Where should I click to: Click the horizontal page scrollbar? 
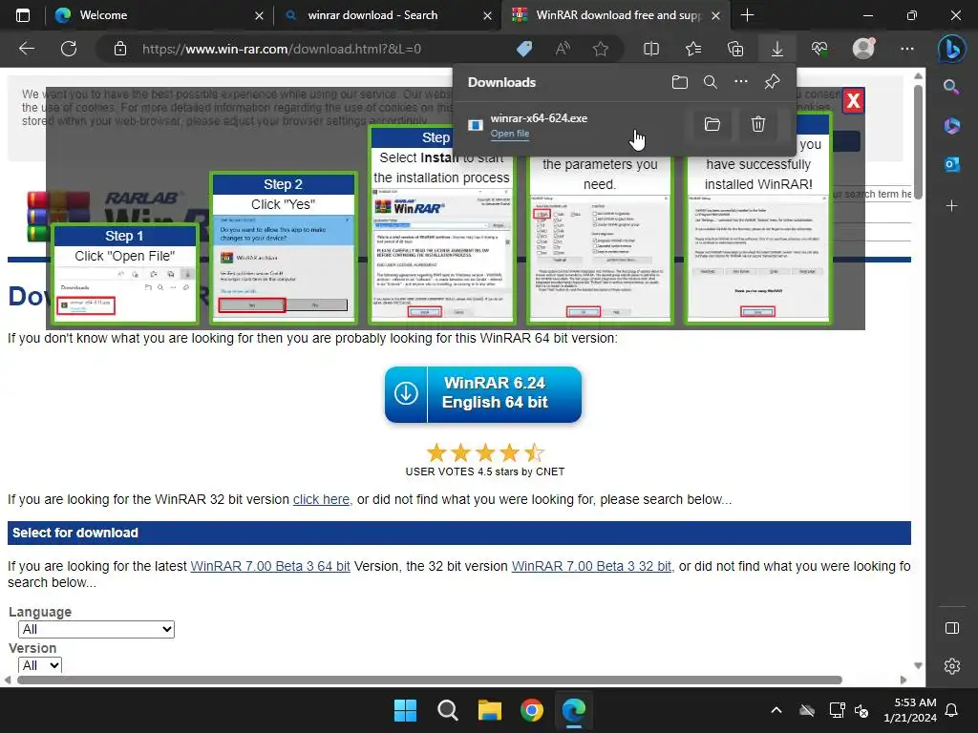[430, 680]
